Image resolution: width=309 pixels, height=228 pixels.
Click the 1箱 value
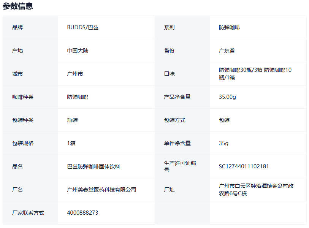(x=71, y=143)
